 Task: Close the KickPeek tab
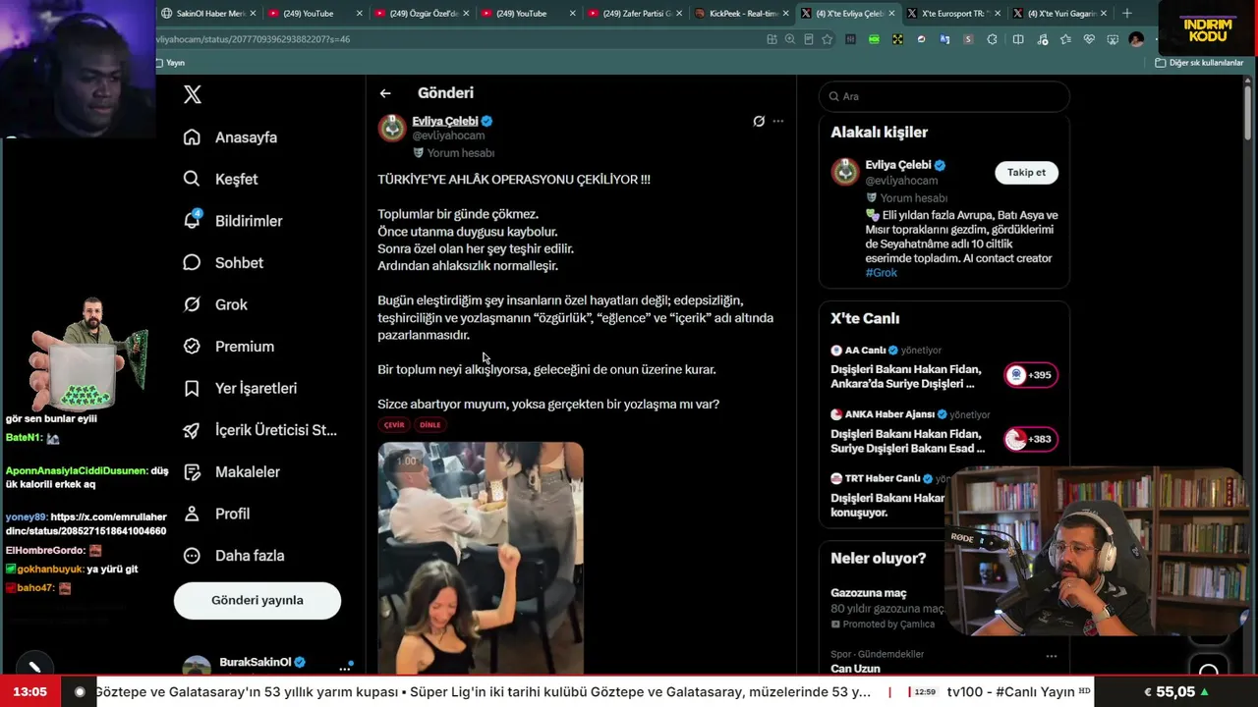785,14
